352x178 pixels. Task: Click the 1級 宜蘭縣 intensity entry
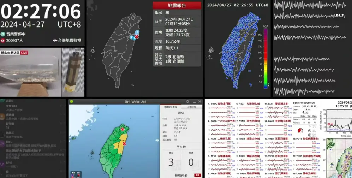(x=175, y=61)
